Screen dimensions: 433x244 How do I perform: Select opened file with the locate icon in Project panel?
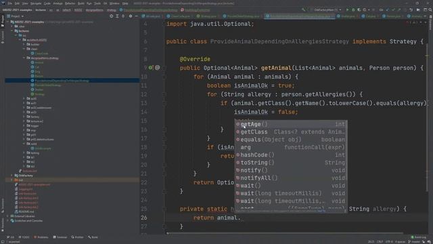pos(111,16)
